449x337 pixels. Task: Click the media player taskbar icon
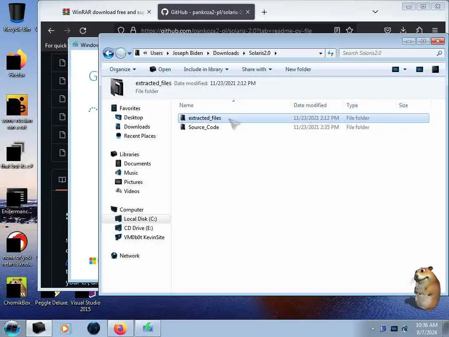click(x=65, y=328)
